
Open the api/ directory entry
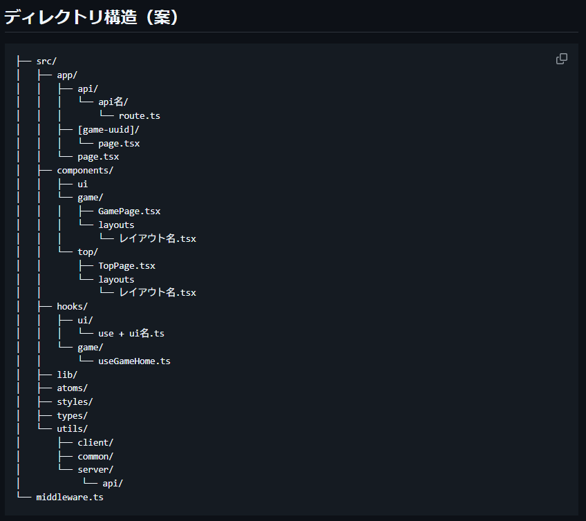pos(87,88)
